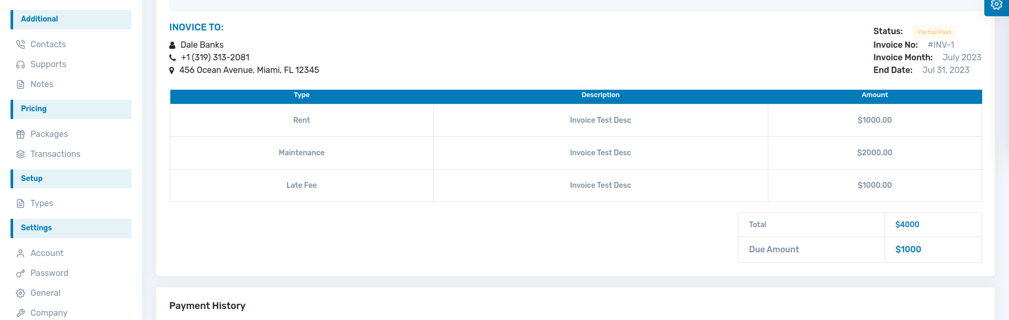Click the Password key icon

(20, 273)
